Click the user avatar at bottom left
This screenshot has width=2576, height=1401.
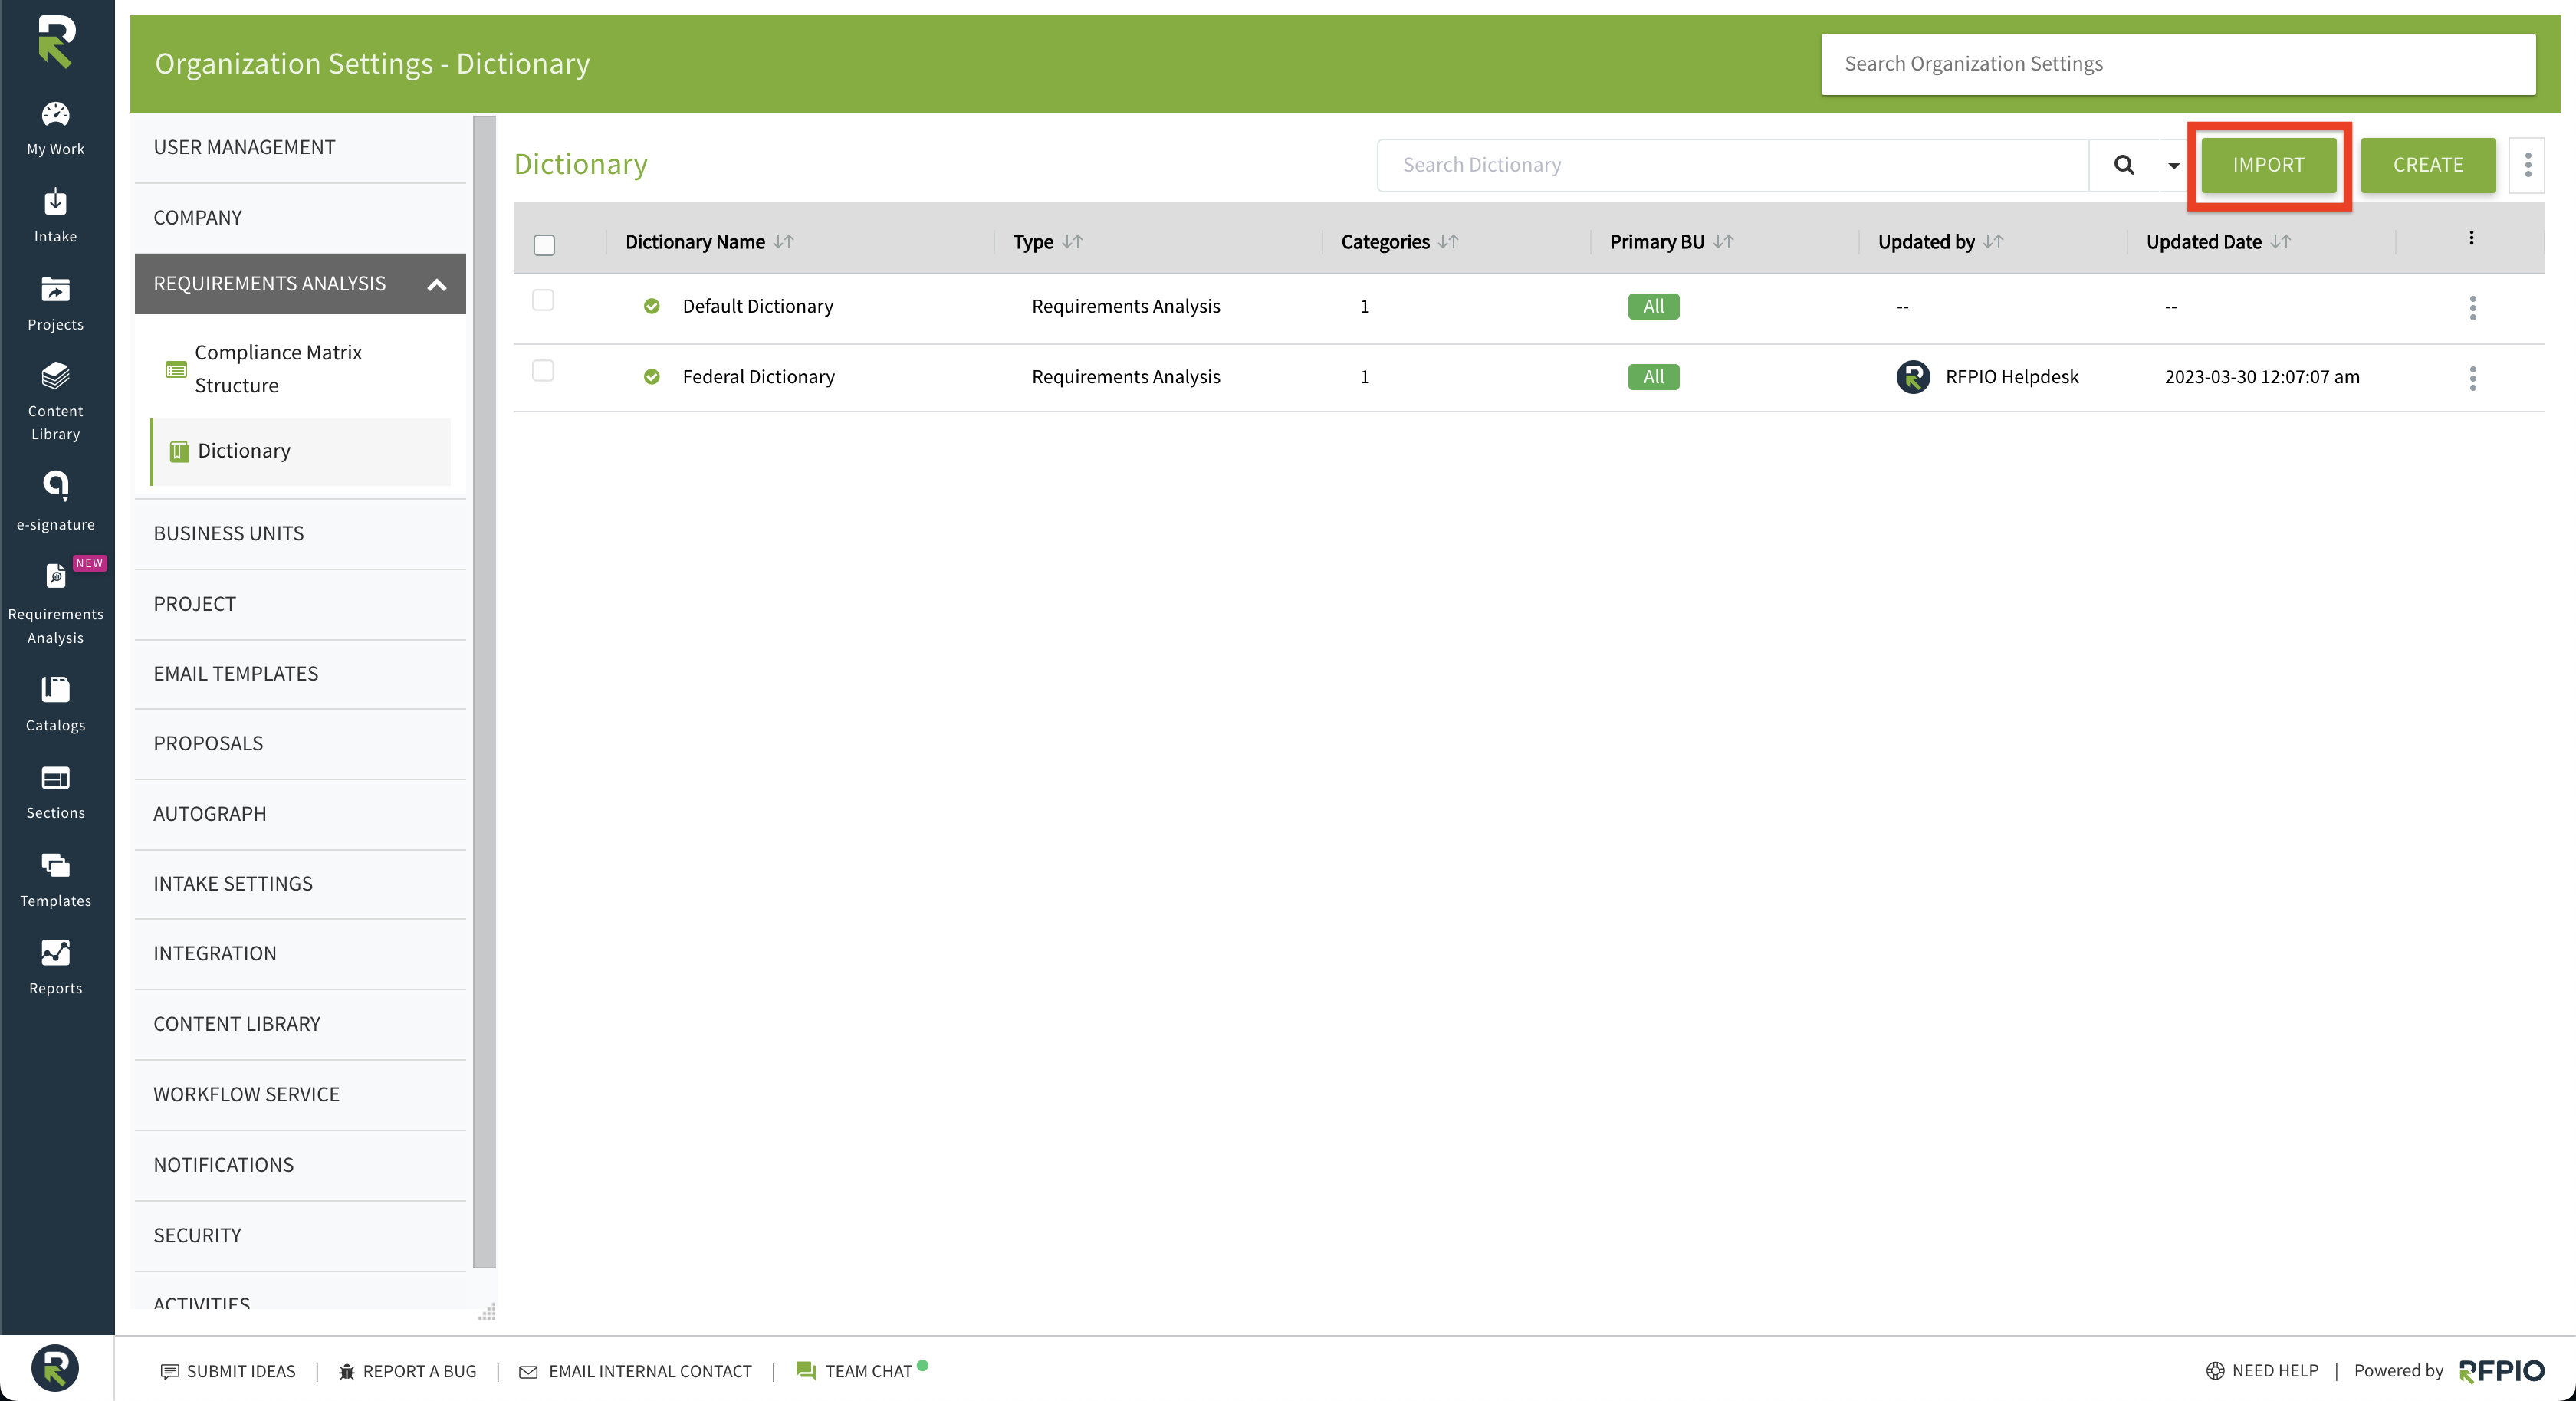(55, 1367)
